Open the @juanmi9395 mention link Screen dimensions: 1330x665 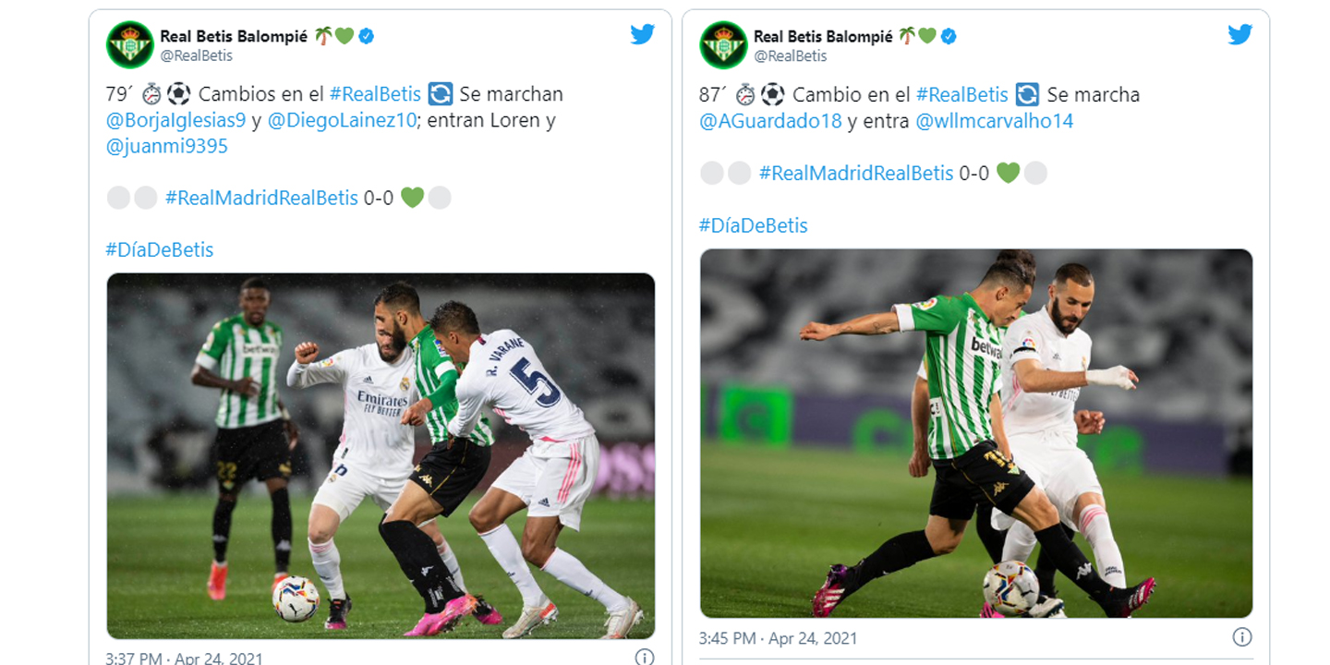point(167,146)
